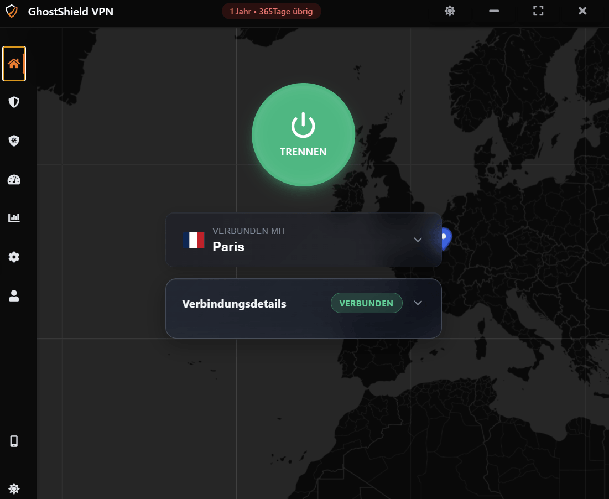Open the '1 Jahr • 365Tage übrig' subscription banner
The height and width of the screenshot is (499, 609).
271,11
